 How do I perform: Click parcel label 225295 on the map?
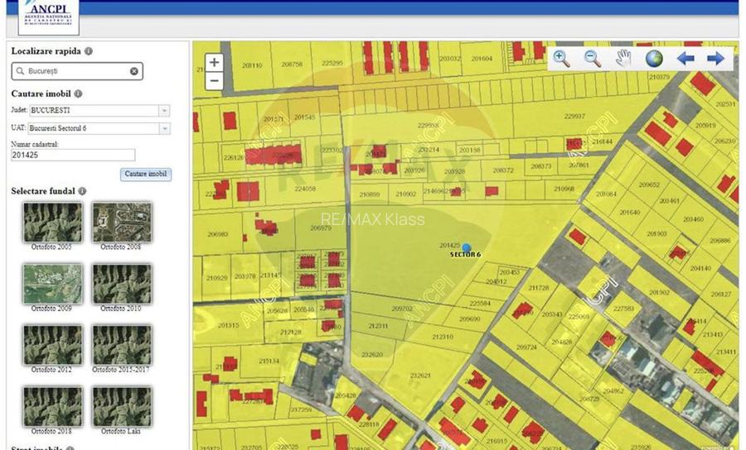(x=332, y=63)
